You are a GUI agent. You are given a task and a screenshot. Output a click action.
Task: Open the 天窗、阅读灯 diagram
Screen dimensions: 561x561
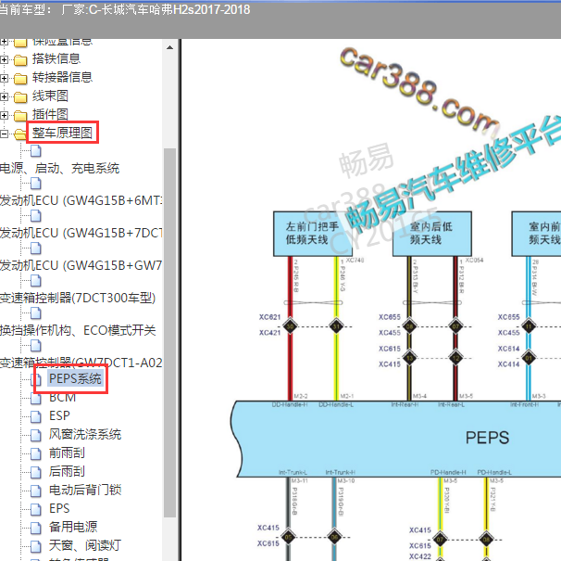[85, 545]
